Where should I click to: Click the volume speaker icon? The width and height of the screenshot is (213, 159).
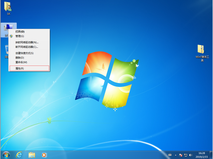[191, 155]
